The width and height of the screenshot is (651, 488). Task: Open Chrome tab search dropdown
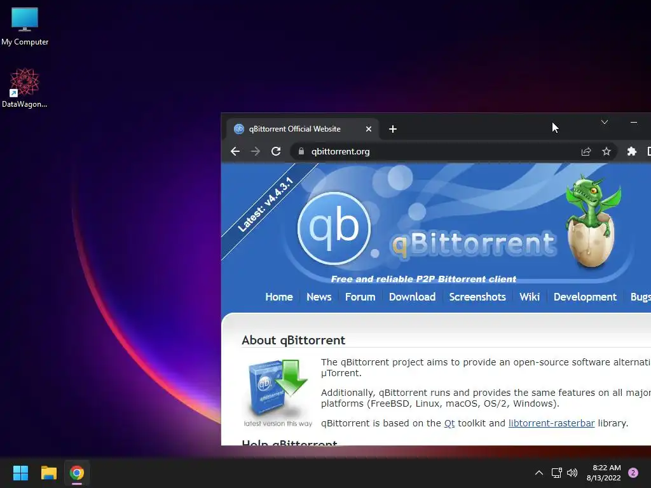(605, 122)
